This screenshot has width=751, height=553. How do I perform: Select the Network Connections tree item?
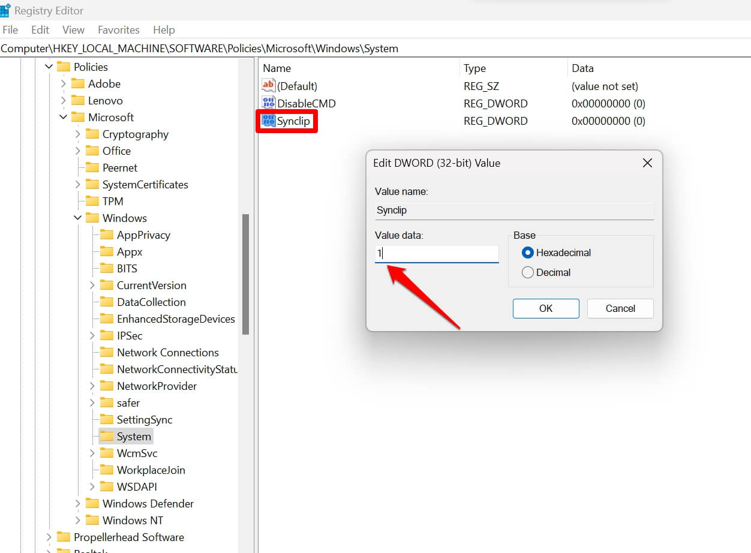click(x=168, y=352)
